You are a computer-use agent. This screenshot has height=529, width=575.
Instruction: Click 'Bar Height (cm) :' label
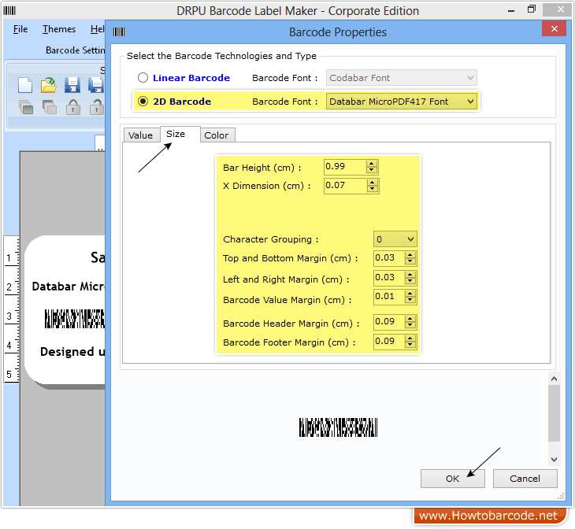click(x=262, y=168)
